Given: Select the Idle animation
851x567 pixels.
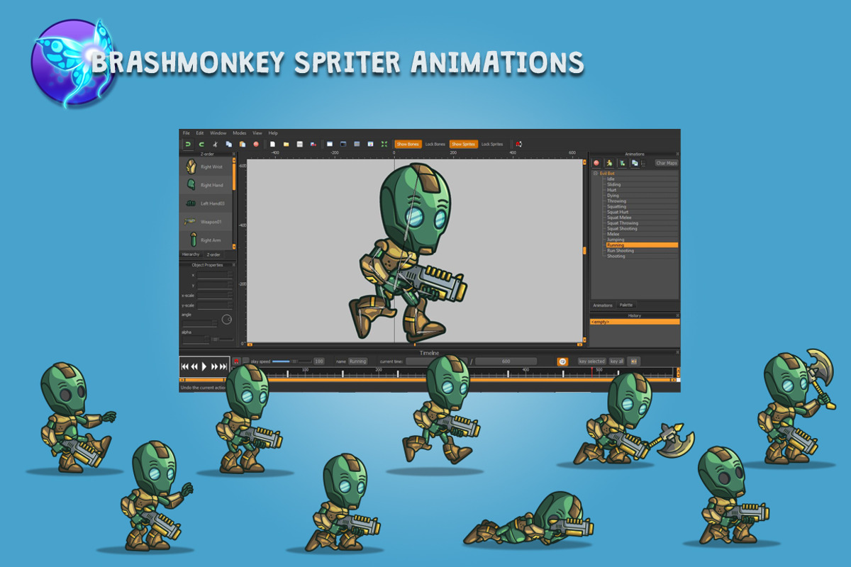Looking at the screenshot, I should [x=642, y=179].
